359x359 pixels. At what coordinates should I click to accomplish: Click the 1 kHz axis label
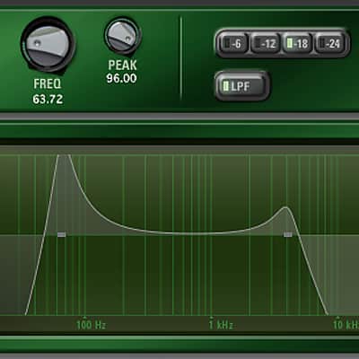tap(221, 325)
